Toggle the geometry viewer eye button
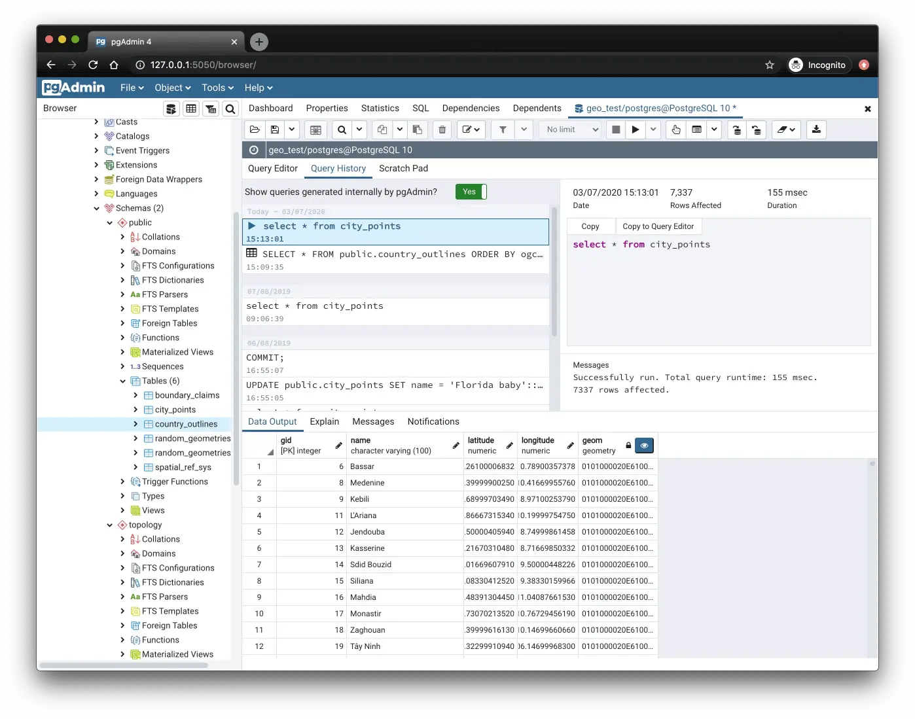 645,446
